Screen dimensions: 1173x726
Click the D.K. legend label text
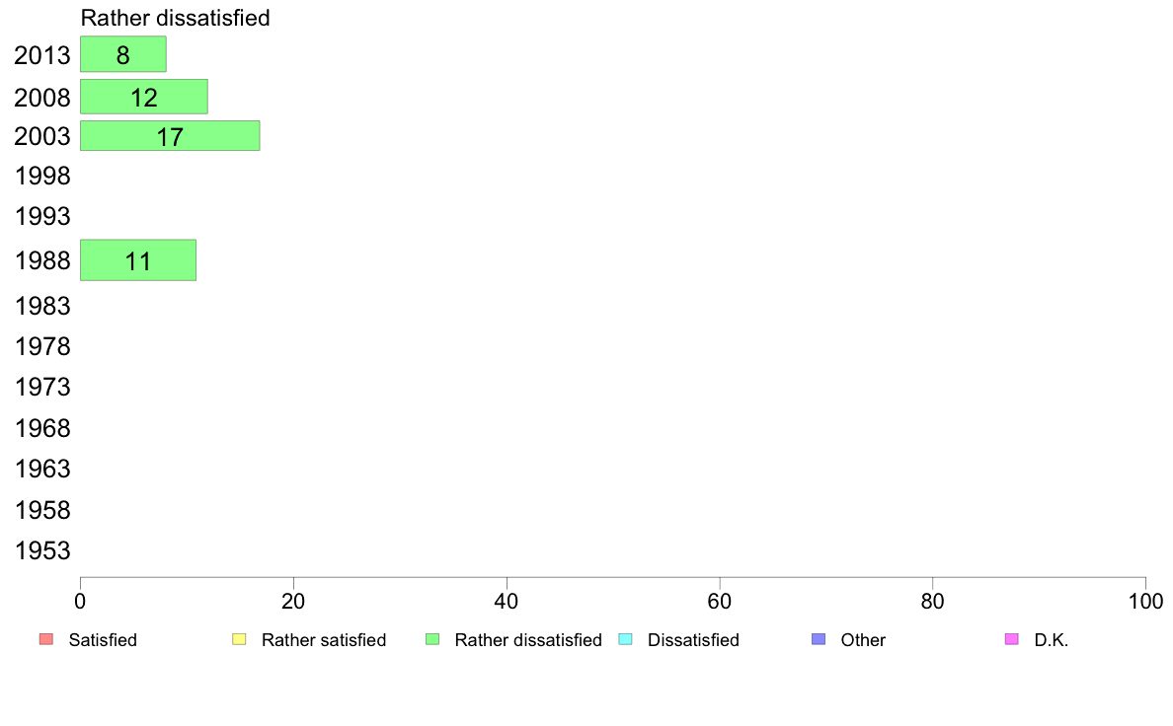click(x=1052, y=640)
